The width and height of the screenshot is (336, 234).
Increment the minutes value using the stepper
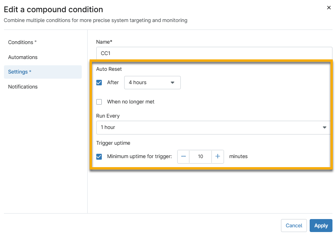pyautogui.click(x=218, y=157)
